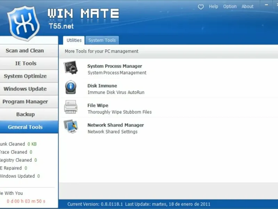Open the Network Shared Manager title
The image size is (278, 209).
tap(116, 125)
